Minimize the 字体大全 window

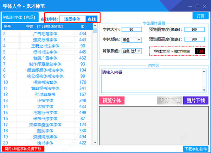[190, 6]
